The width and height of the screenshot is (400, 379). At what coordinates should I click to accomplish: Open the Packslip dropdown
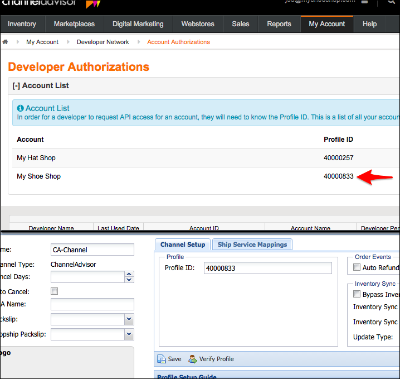click(129, 319)
